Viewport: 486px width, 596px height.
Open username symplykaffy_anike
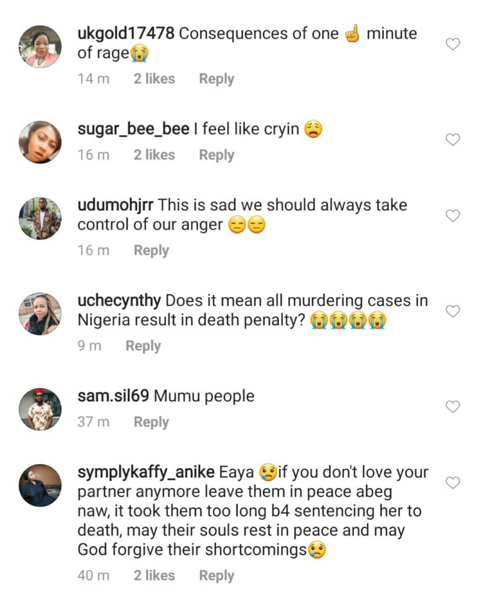point(146,472)
